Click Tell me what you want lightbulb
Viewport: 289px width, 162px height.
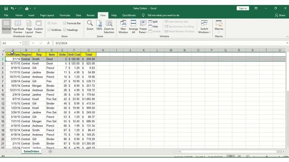coord(143,15)
